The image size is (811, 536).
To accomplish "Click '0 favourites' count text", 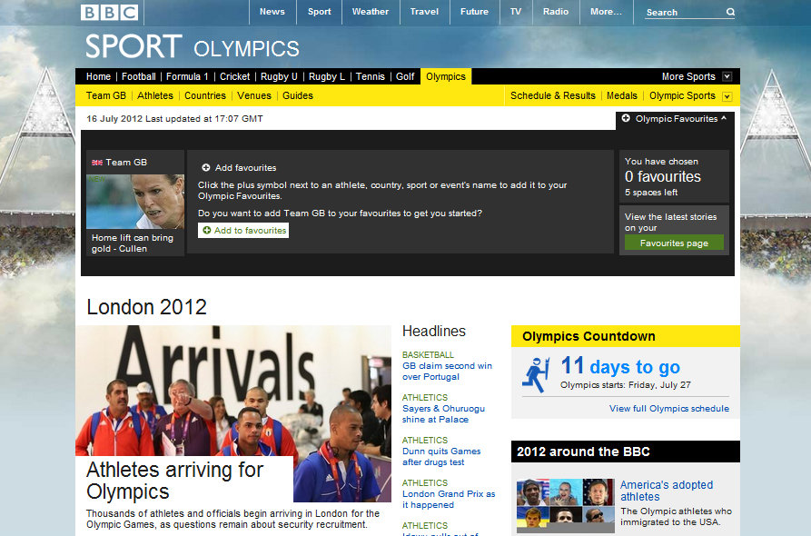I will click(x=663, y=176).
